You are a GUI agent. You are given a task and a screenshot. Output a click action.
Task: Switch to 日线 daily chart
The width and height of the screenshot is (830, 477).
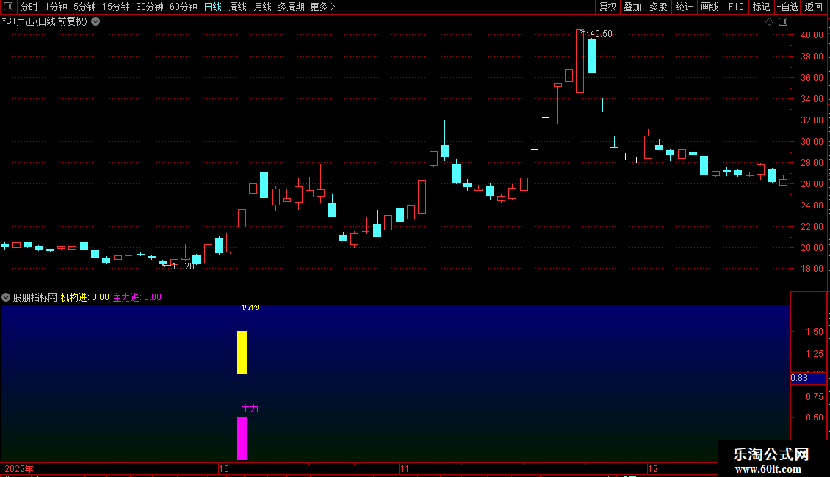coord(213,7)
